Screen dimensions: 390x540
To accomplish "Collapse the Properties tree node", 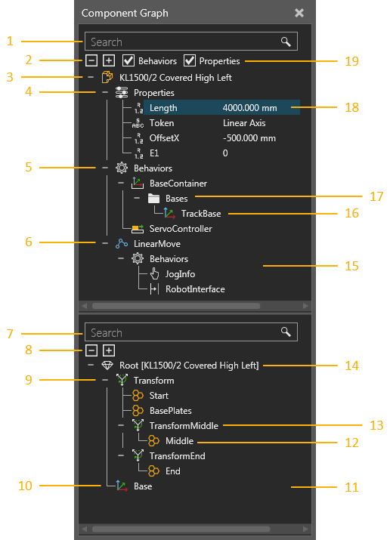I will tap(105, 92).
